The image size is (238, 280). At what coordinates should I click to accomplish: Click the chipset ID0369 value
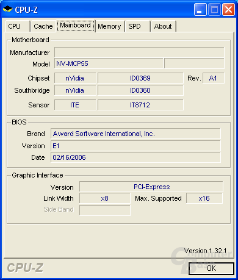(140, 78)
